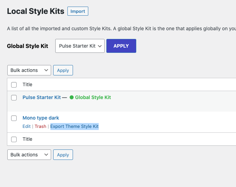Check the Mono type dark row checkbox

[14, 118]
